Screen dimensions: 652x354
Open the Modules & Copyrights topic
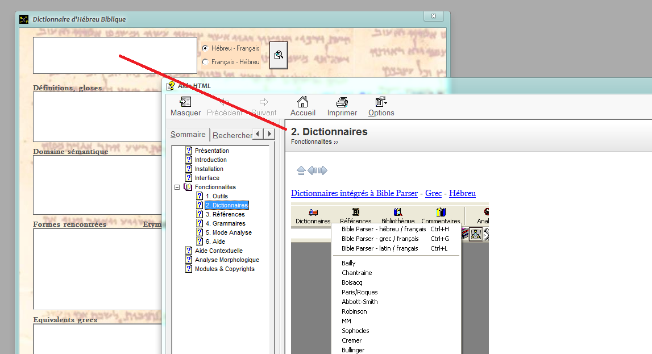point(225,269)
